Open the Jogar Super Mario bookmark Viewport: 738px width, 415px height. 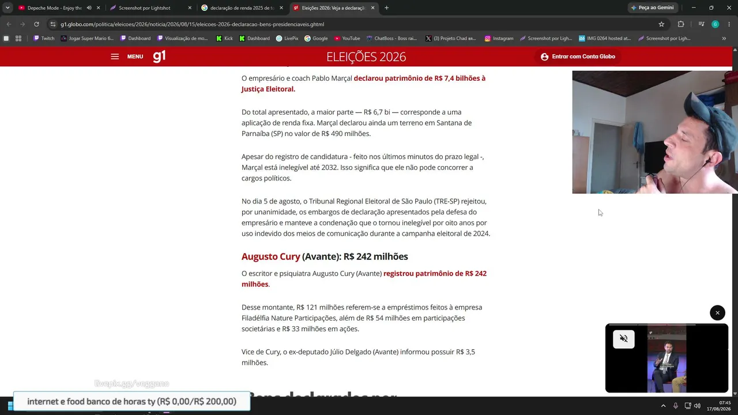coord(87,39)
